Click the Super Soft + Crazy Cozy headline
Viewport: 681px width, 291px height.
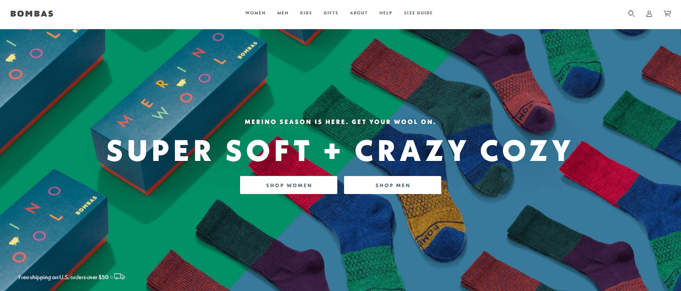click(x=339, y=151)
